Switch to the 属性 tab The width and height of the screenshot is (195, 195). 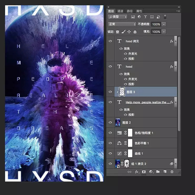[139, 11]
